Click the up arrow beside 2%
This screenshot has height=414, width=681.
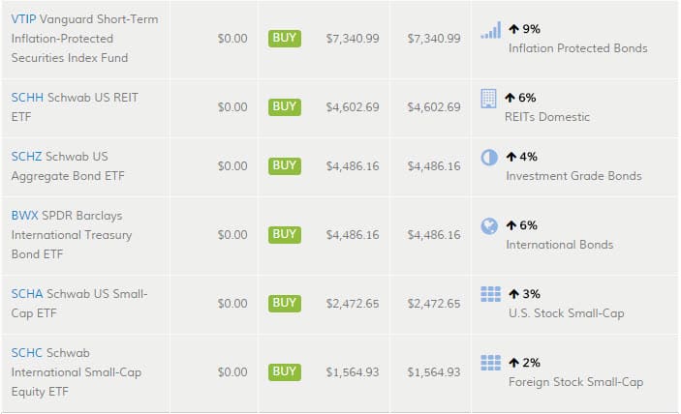pyautogui.click(x=513, y=363)
